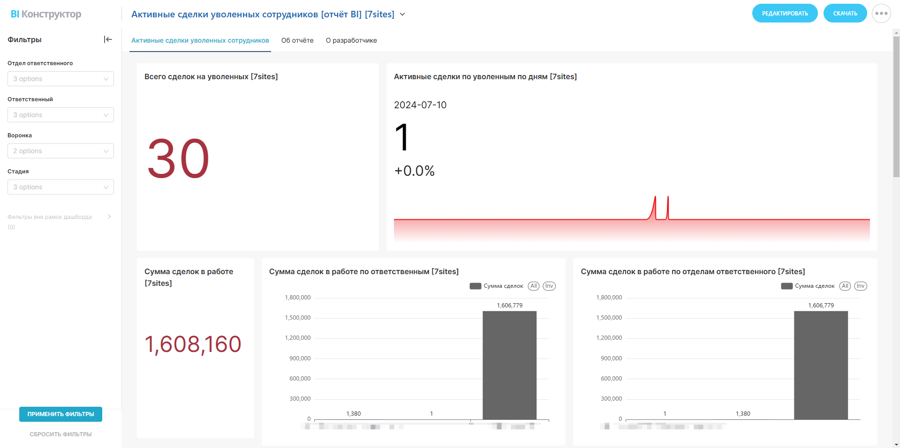Click the BI Конструктор logo

[x=46, y=14]
